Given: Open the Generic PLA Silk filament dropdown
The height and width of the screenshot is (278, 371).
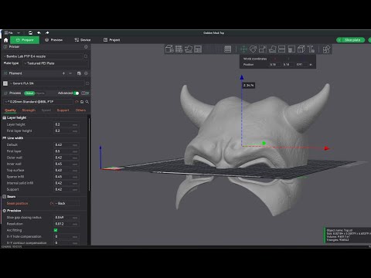Looking at the screenshot, I should tap(47, 83).
